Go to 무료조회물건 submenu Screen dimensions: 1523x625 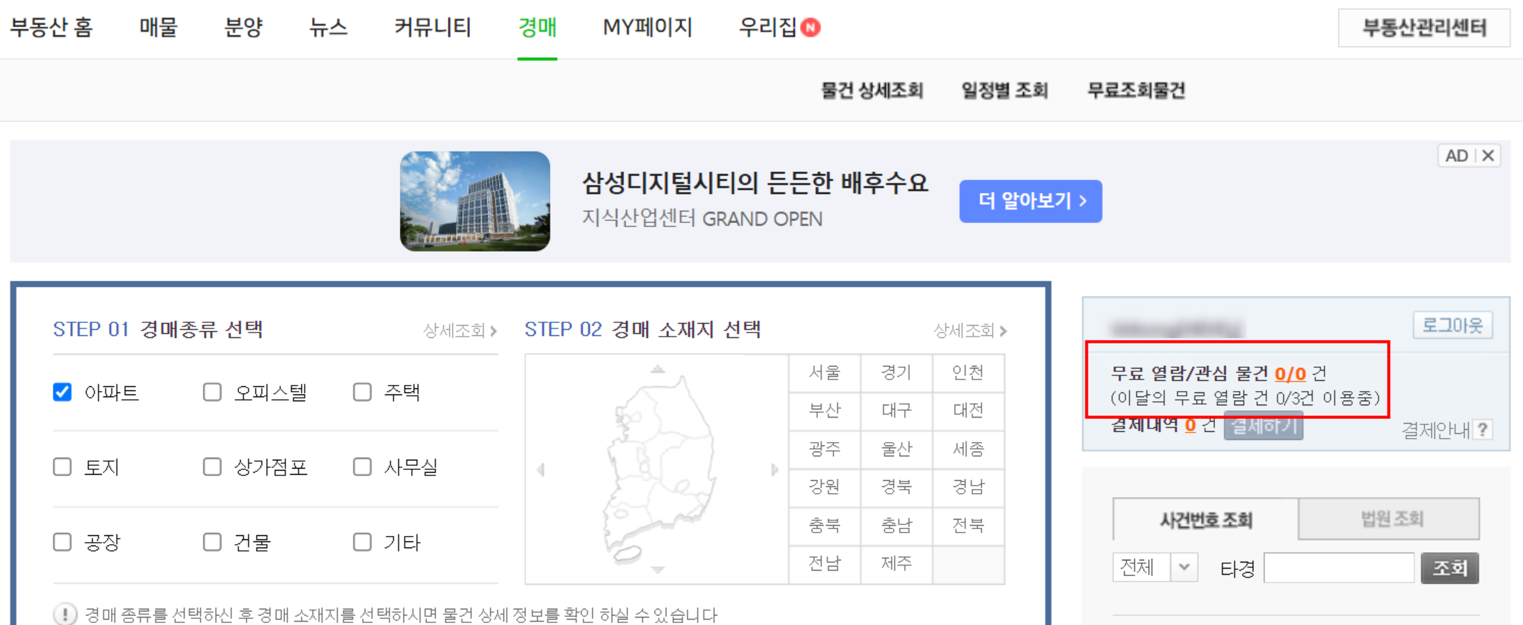pyautogui.click(x=1136, y=90)
